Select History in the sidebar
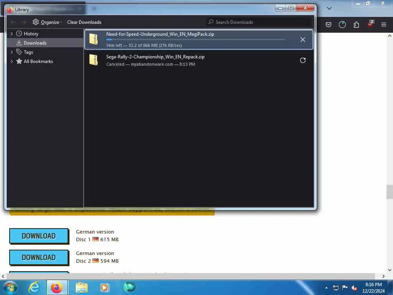The height and width of the screenshot is (295, 393). click(31, 34)
